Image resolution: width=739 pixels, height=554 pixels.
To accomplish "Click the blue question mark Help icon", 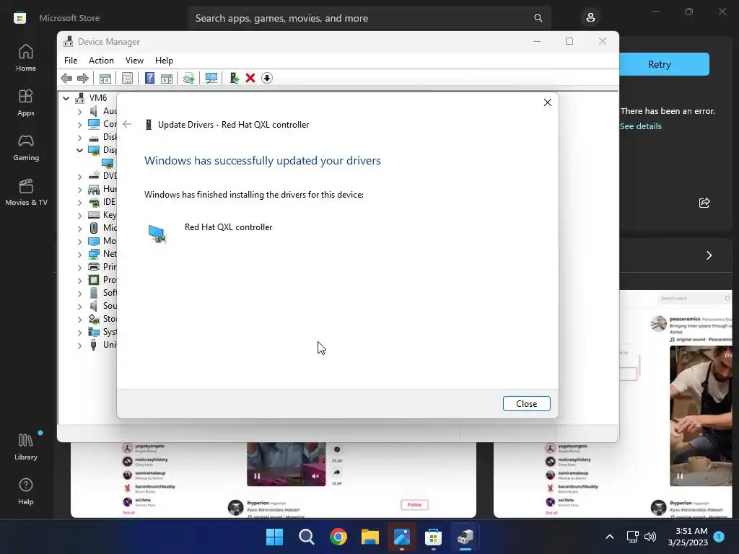I will [149, 78].
